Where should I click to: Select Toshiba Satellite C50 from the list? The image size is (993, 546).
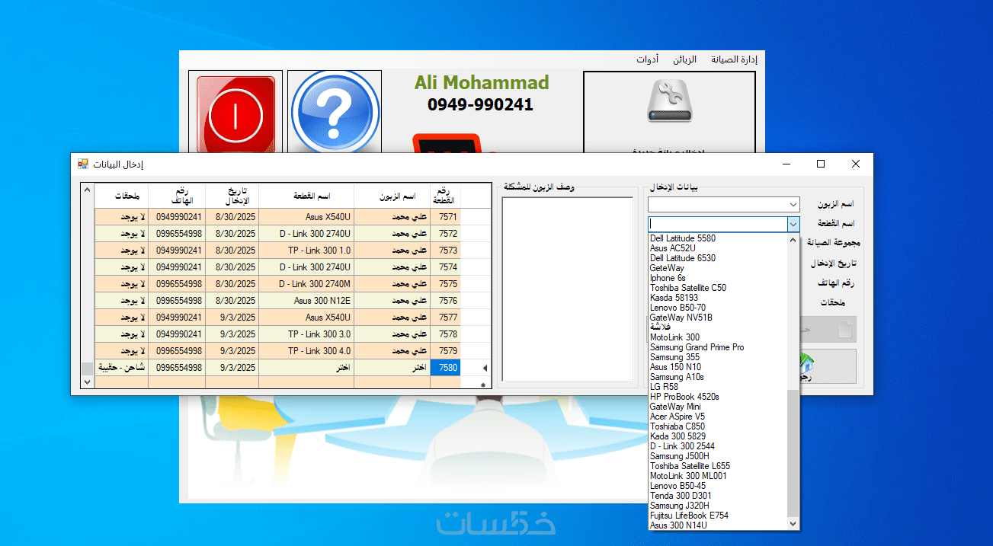coord(688,288)
